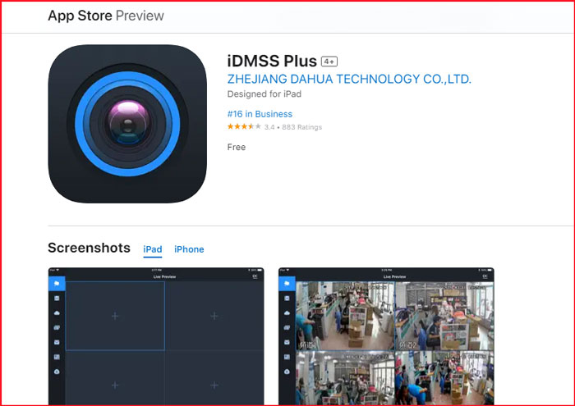575x406 pixels.
Task: Click the star rating row
Action: coord(274,126)
